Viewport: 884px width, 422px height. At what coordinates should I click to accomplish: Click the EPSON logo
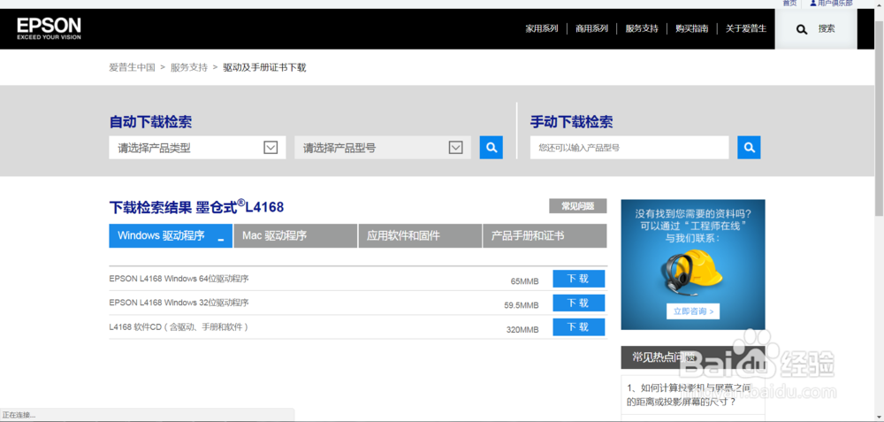[49, 28]
